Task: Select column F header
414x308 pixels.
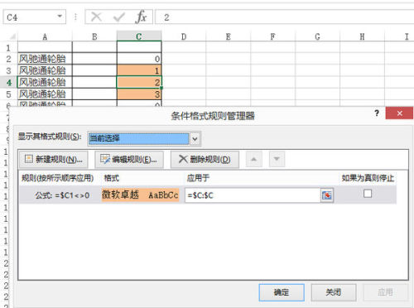Action: (273, 36)
